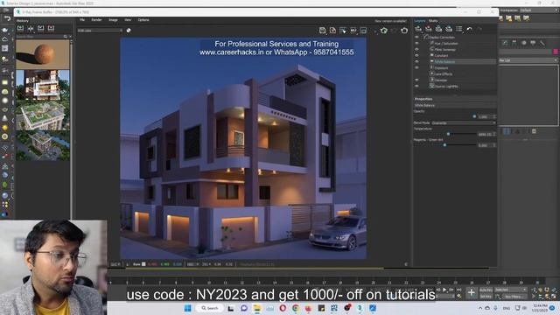This screenshot has height=315, width=560.
Task: Select the sphere render thumbnail in History
Action: click(43, 54)
